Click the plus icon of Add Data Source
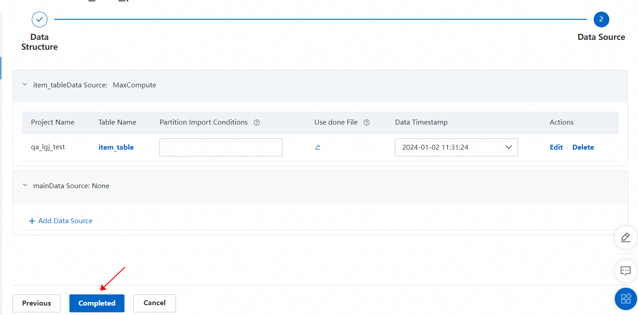The width and height of the screenshot is (638, 315). tap(32, 221)
